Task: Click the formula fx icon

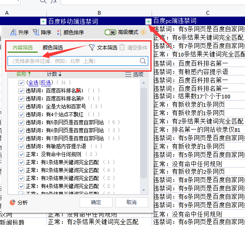Action: [x=54, y=1]
